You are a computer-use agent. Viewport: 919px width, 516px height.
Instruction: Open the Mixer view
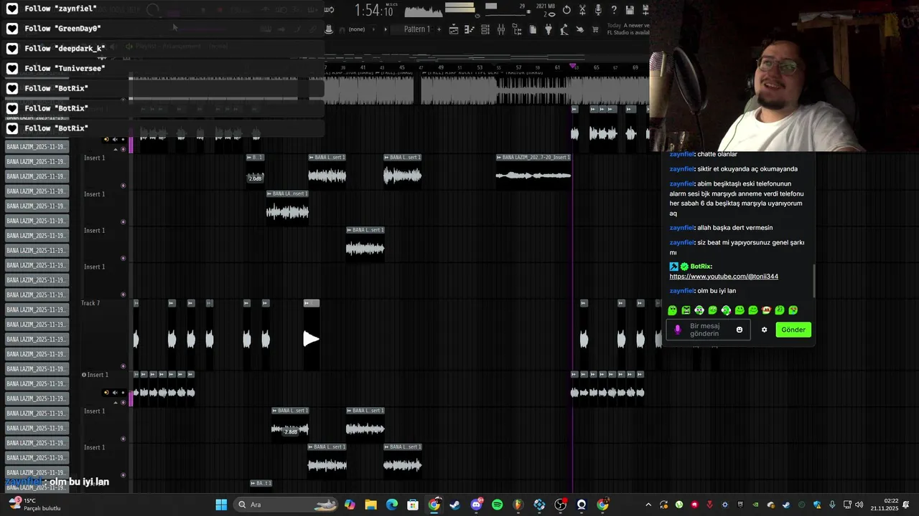click(501, 29)
